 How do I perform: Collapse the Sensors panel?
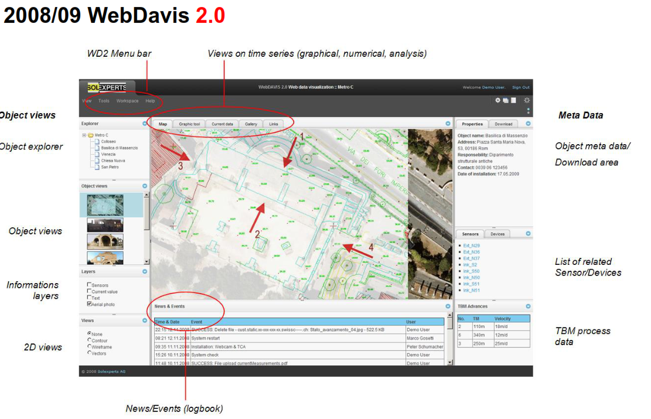click(x=528, y=234)
